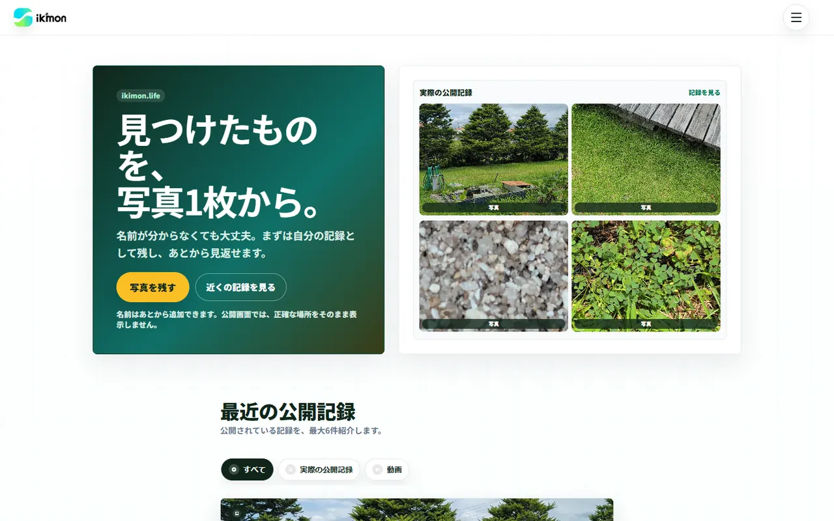
Task: Open the clover leaves photo thumbnail
Action: coord(646,276)
